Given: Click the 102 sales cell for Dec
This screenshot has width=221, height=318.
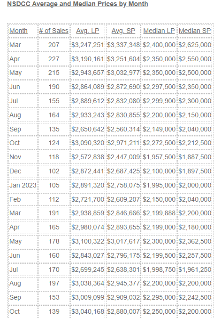Looking at the screenshot, I should click(x=54, y=171).
